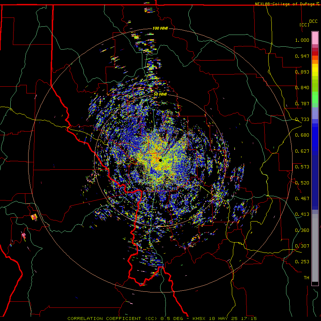Click the TH threshold label
The width and height of the screenshot is (321, 321).
coord(306,278)
